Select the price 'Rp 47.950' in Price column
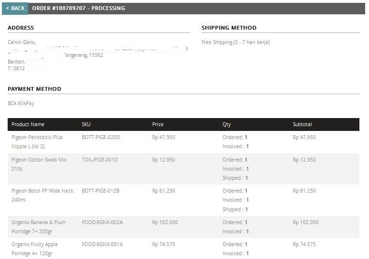Screen dimensions: 369x259 164,137
